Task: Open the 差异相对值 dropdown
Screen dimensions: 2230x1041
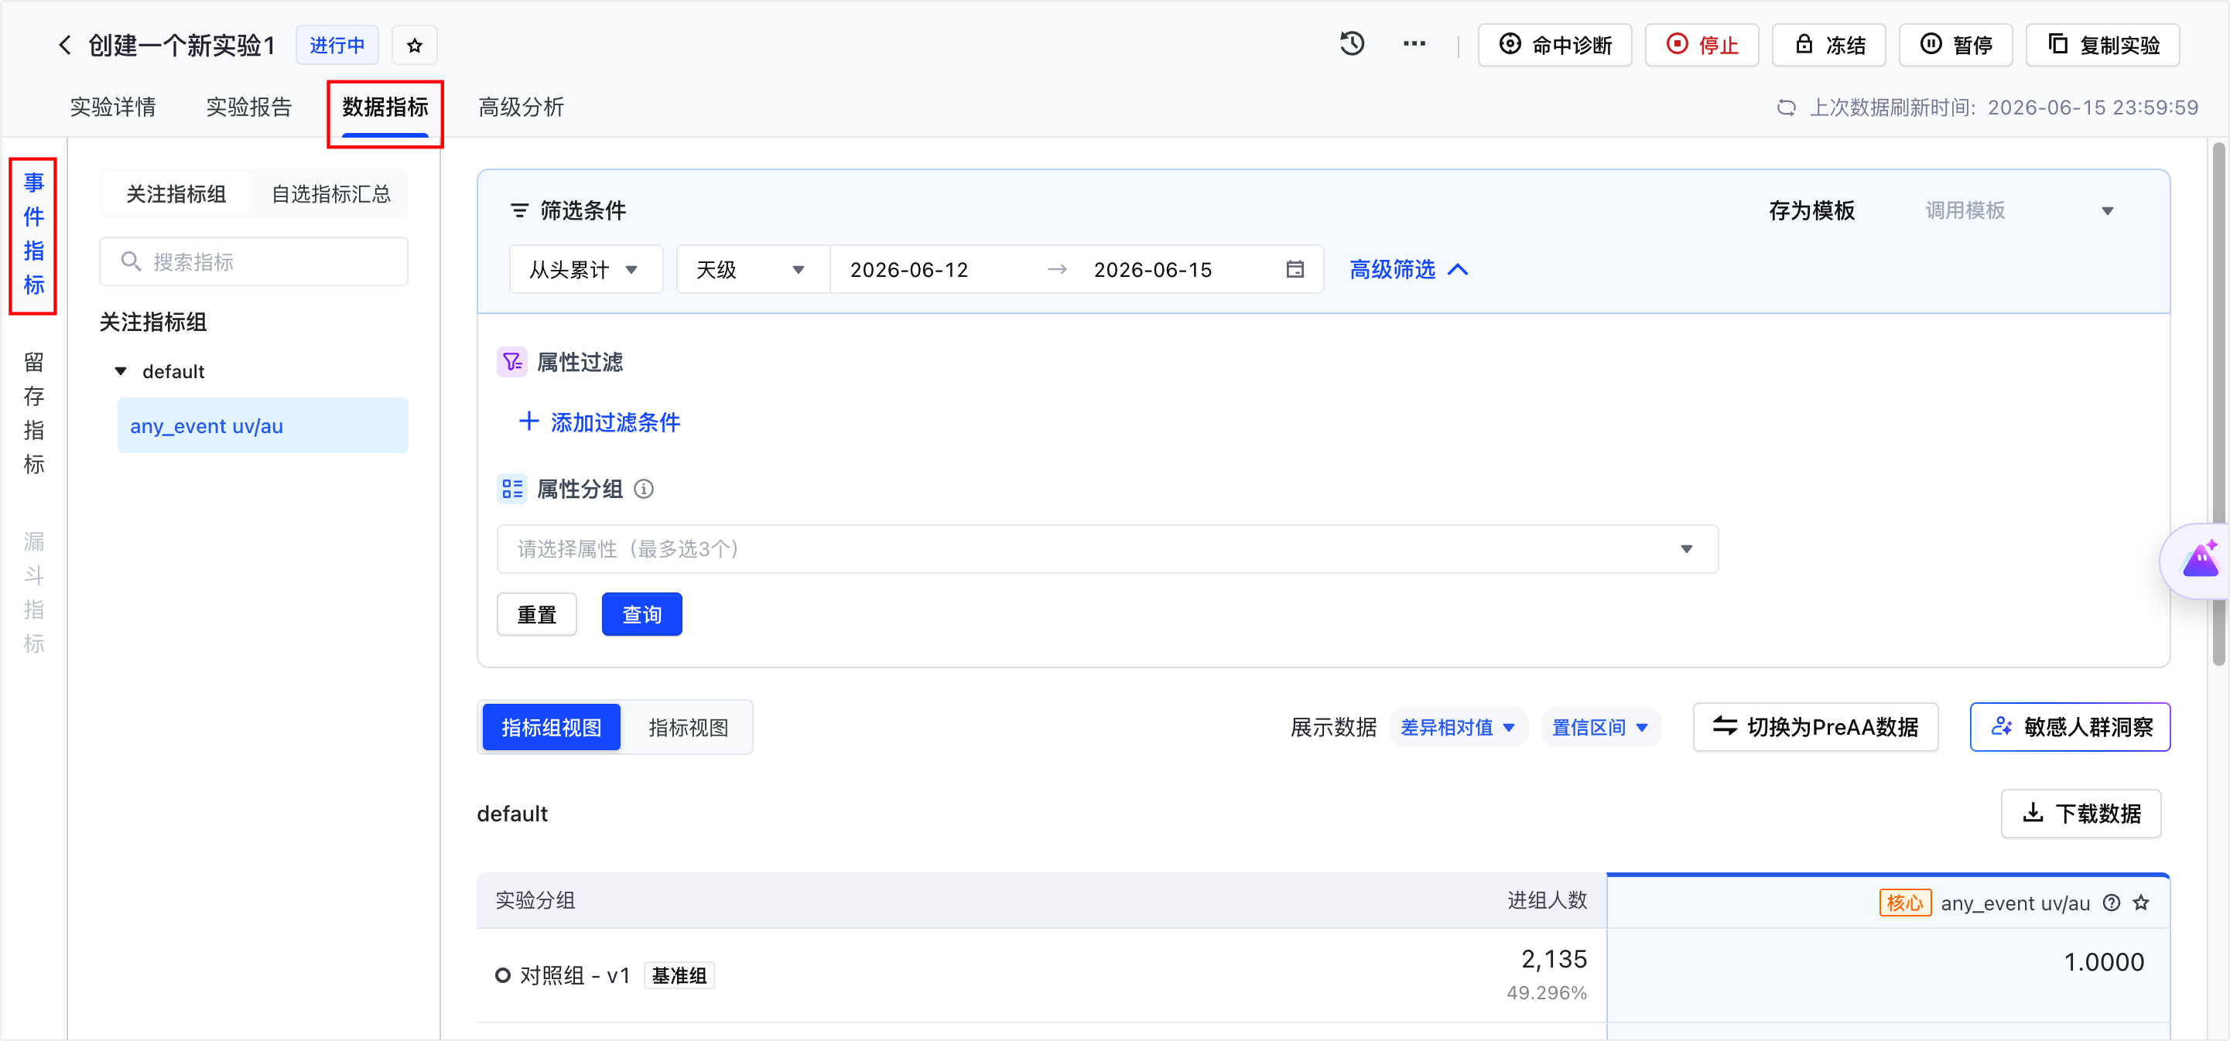Action: [x=1458, y=727]
